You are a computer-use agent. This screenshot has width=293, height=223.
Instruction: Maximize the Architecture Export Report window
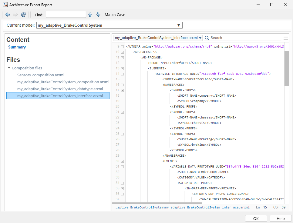[x=272, y=5]
